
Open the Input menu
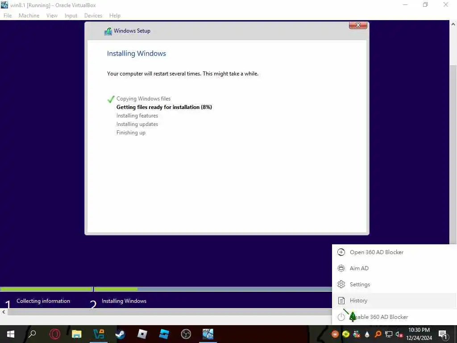71,16
